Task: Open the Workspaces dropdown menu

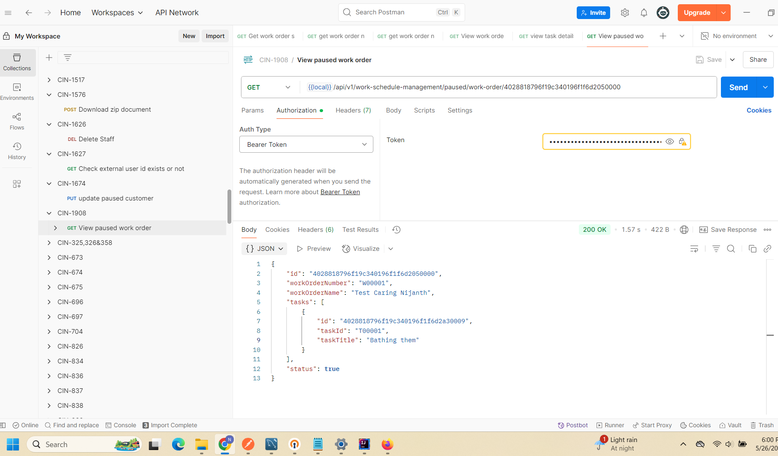Action: click(117, 13)
